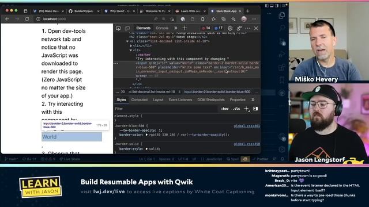Add a new tool tab with DevTools plus icon
Screen dimensions: 369x207
coord(184,28)
